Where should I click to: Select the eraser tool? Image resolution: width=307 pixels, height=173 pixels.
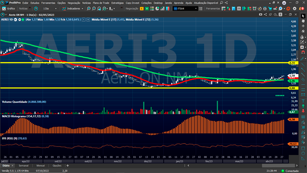tap(303, 31)
